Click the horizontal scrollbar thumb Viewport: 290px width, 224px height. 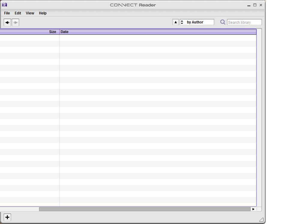pos(145,209)
